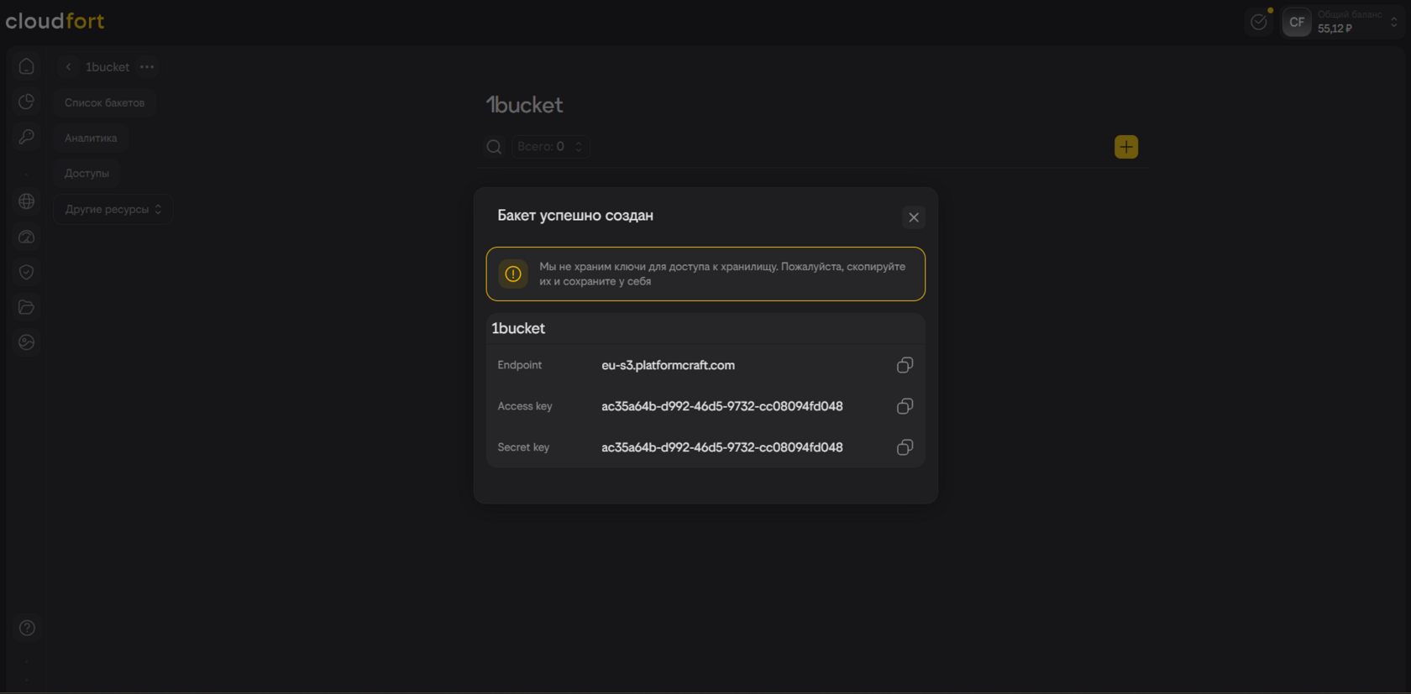
Task: Copy the Endpoint value
Action: 905,365
